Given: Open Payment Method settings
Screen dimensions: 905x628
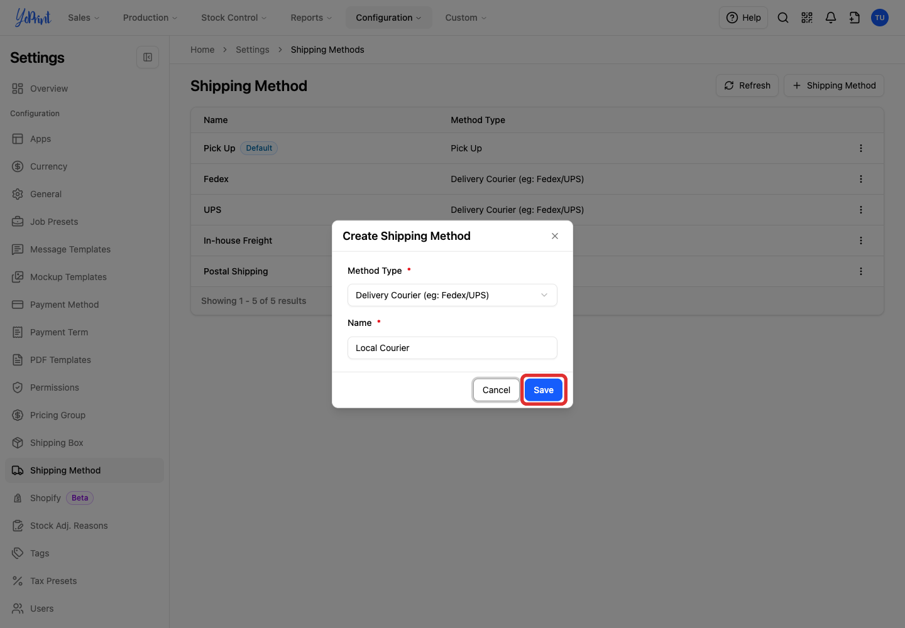Looking at the screenshot, I should [84, 305].
